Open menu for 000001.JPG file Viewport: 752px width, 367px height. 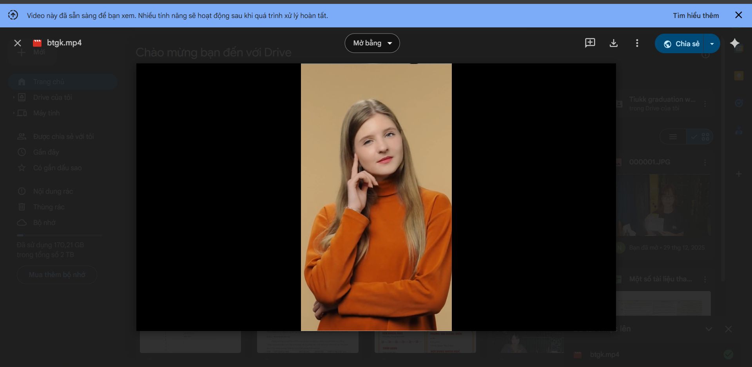click(x=705, y=162)
